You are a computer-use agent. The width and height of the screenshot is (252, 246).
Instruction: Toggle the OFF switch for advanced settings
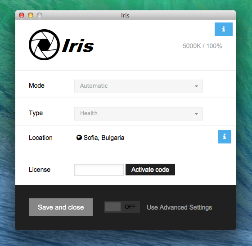[122, 207]
